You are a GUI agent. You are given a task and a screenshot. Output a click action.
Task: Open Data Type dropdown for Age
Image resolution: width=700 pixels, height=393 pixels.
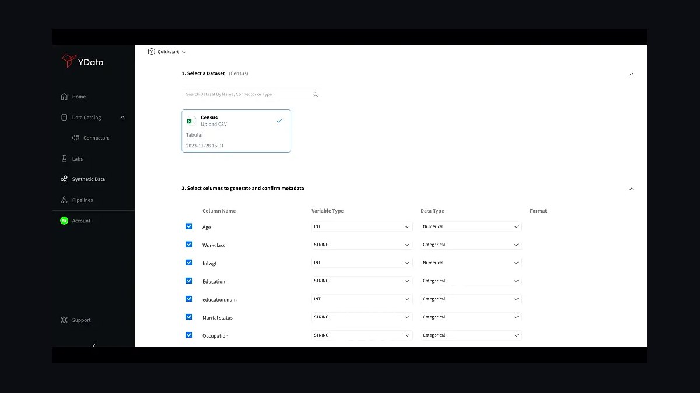pos(471,226)
